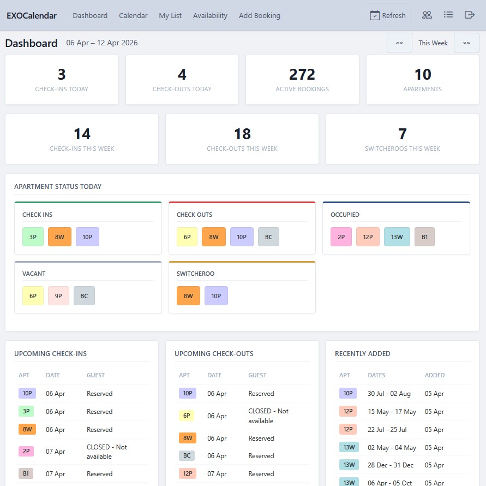The image size is (486, 486).
Task: Navigate to the Calendar page
Action: tap(133, 15)
